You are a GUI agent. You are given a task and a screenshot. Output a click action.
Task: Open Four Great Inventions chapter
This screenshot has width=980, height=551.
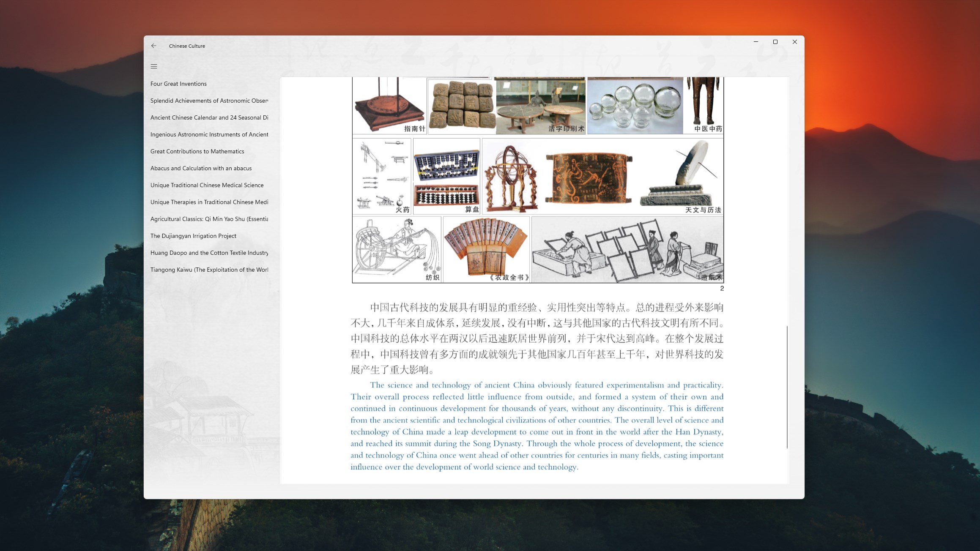178,84
